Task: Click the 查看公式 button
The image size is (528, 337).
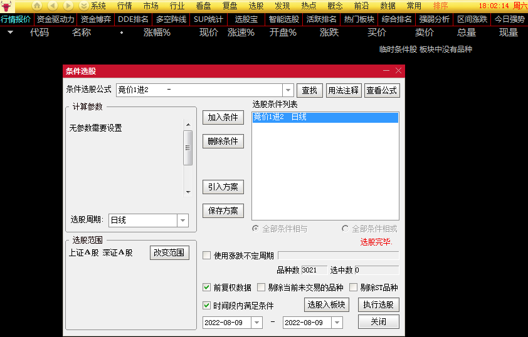Action: pyautogui.click(x=382, y=90)
